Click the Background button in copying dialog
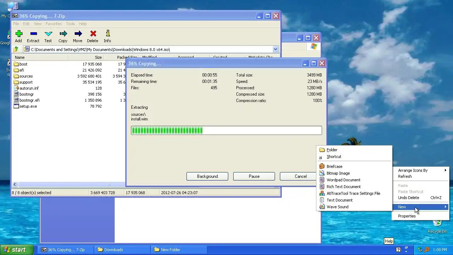 pyautogui.click(x=207, y=176)
